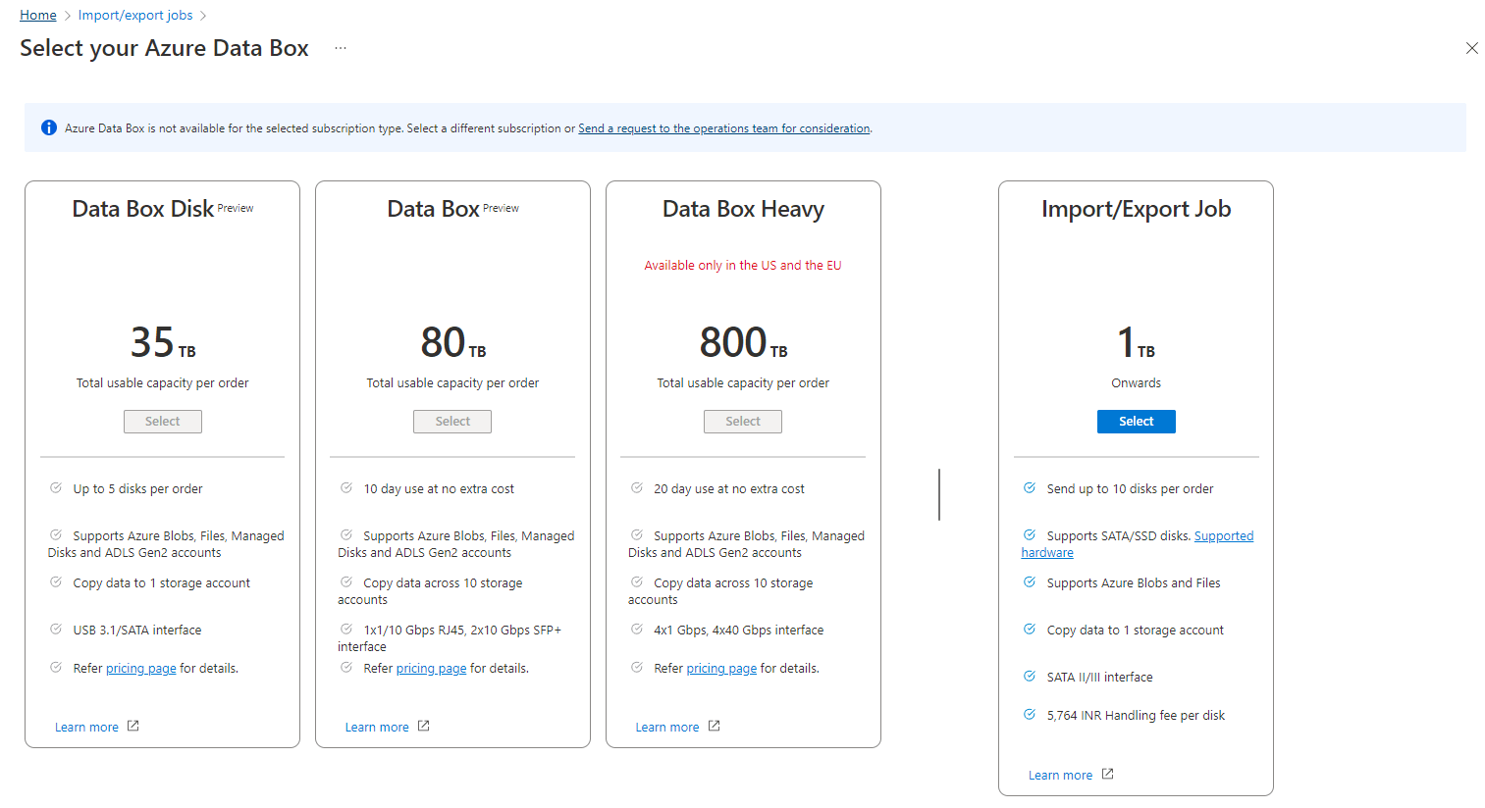Click check icon beside Copy data to 1 storage account in Disk card

pyautogui.click(x=56, y=581)
